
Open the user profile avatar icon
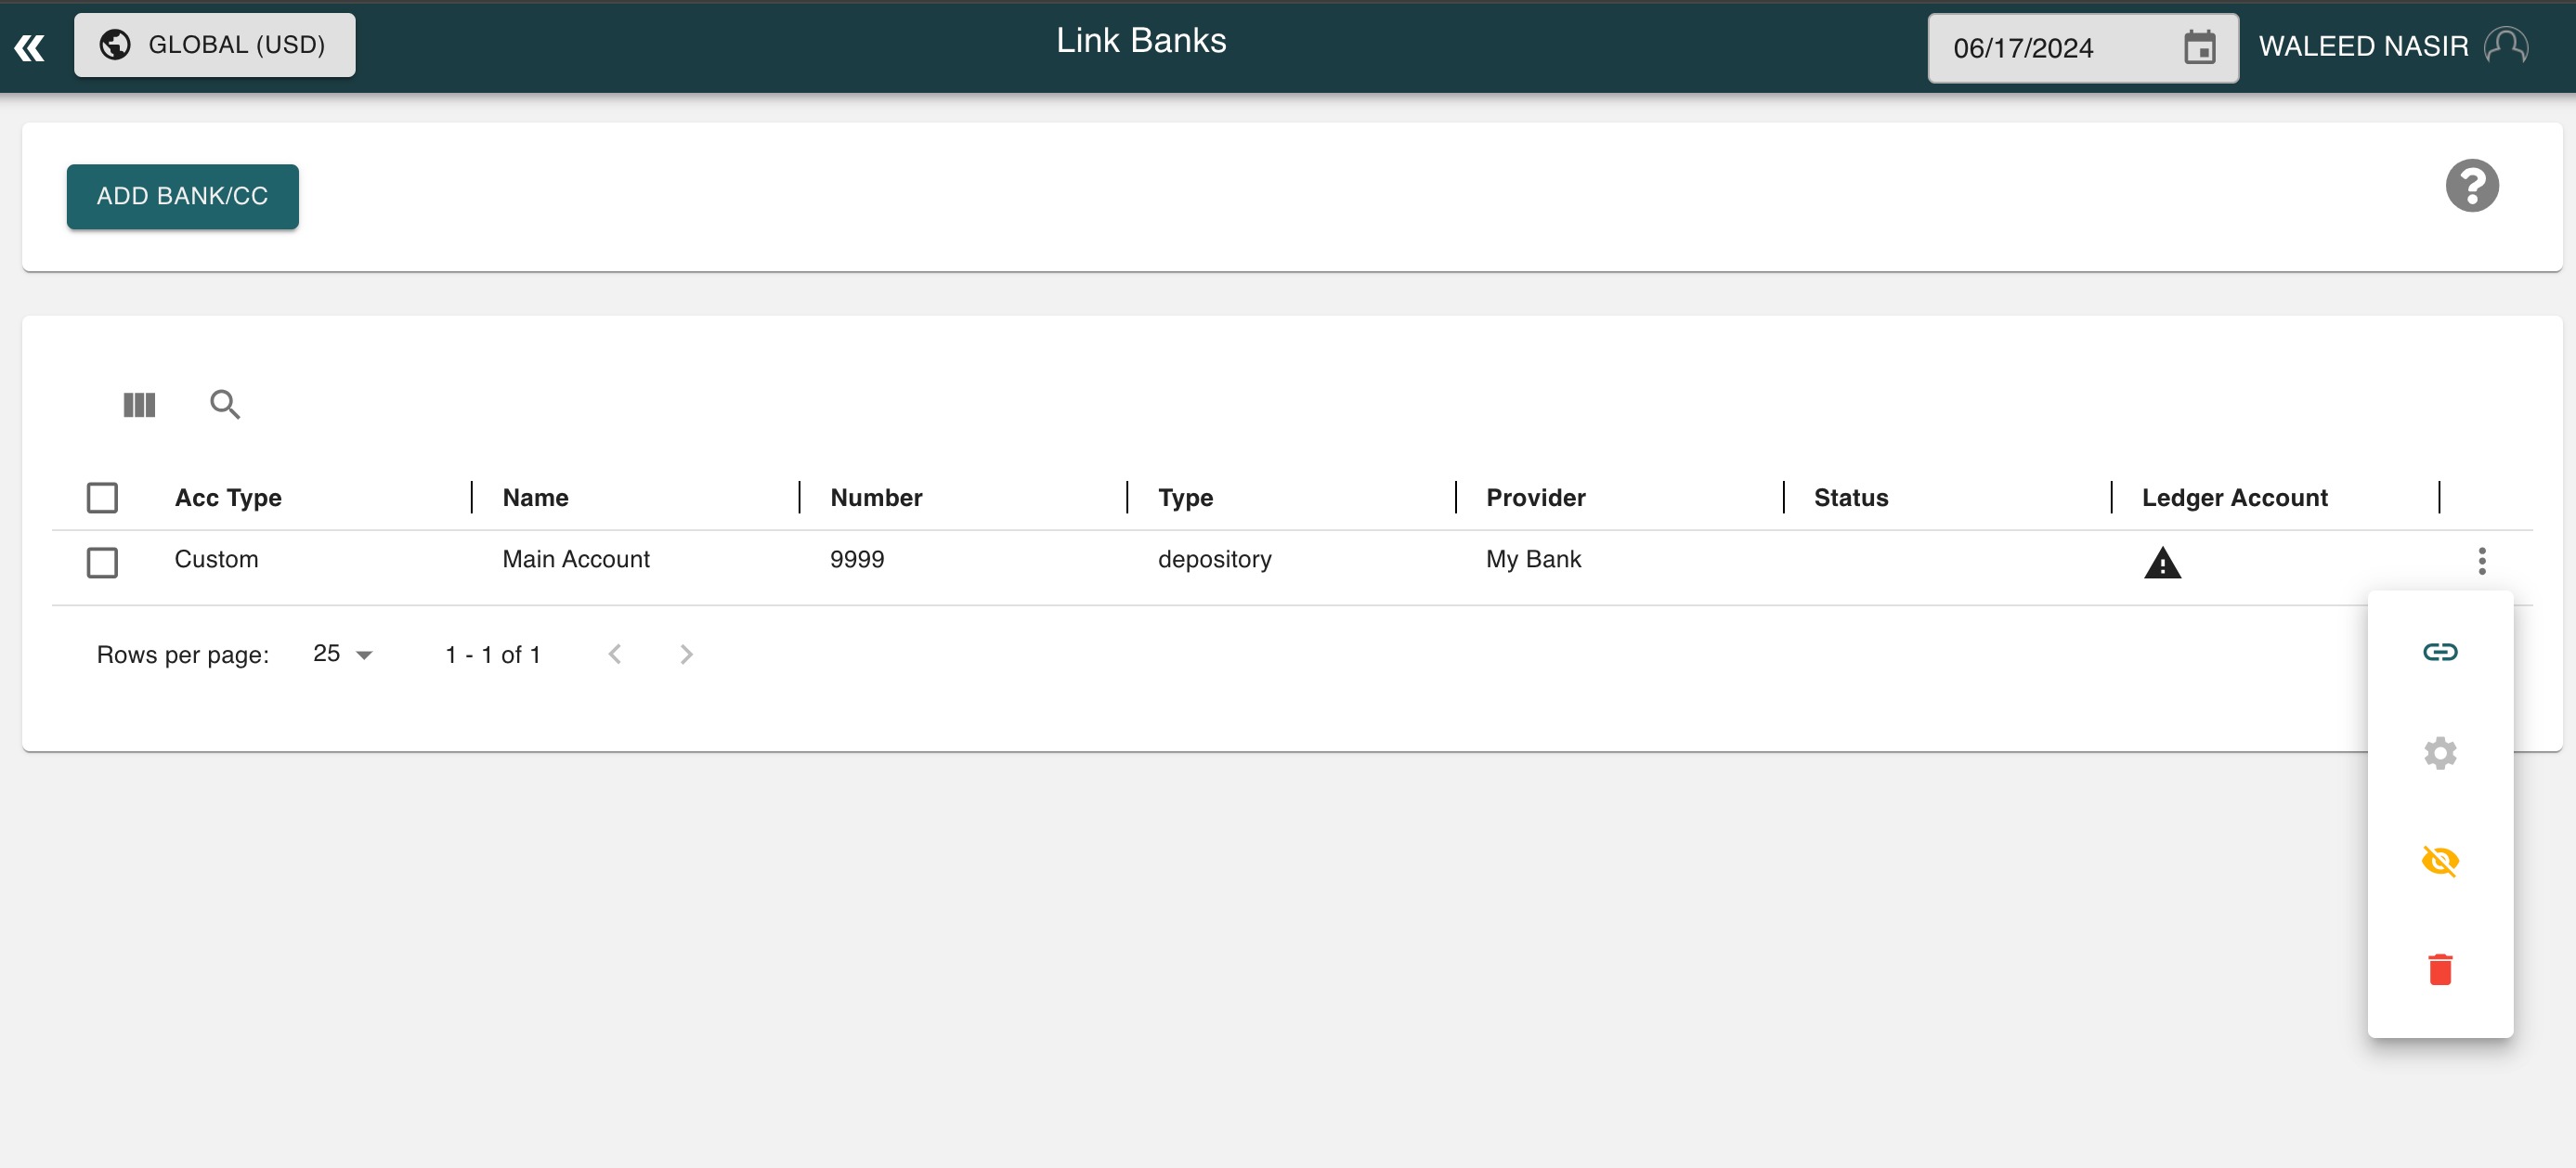point(2506,46)
